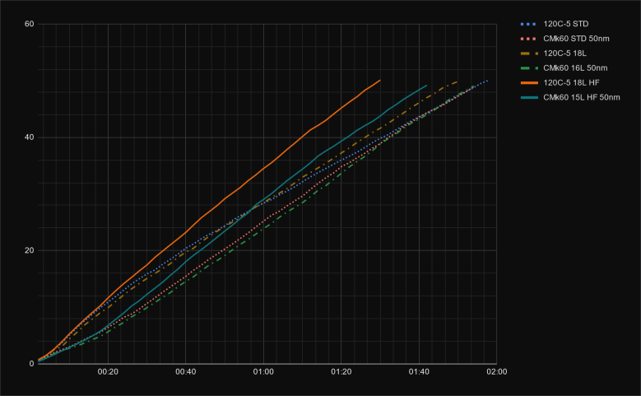Screen dimensions: 641x396
Task: Click the 01:00 x-axis tick label
Action: [x=263, y=372]
